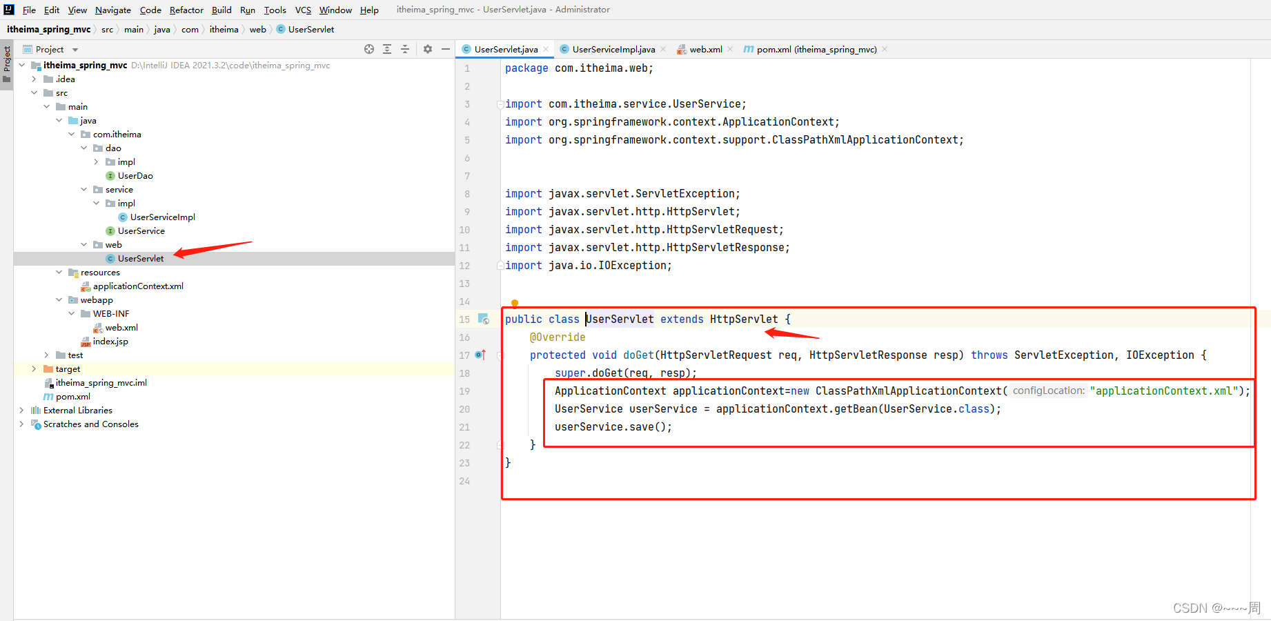Select web.xml under WEB-INF
This screenshot has height=621, width=1271.
coord(121,328)
